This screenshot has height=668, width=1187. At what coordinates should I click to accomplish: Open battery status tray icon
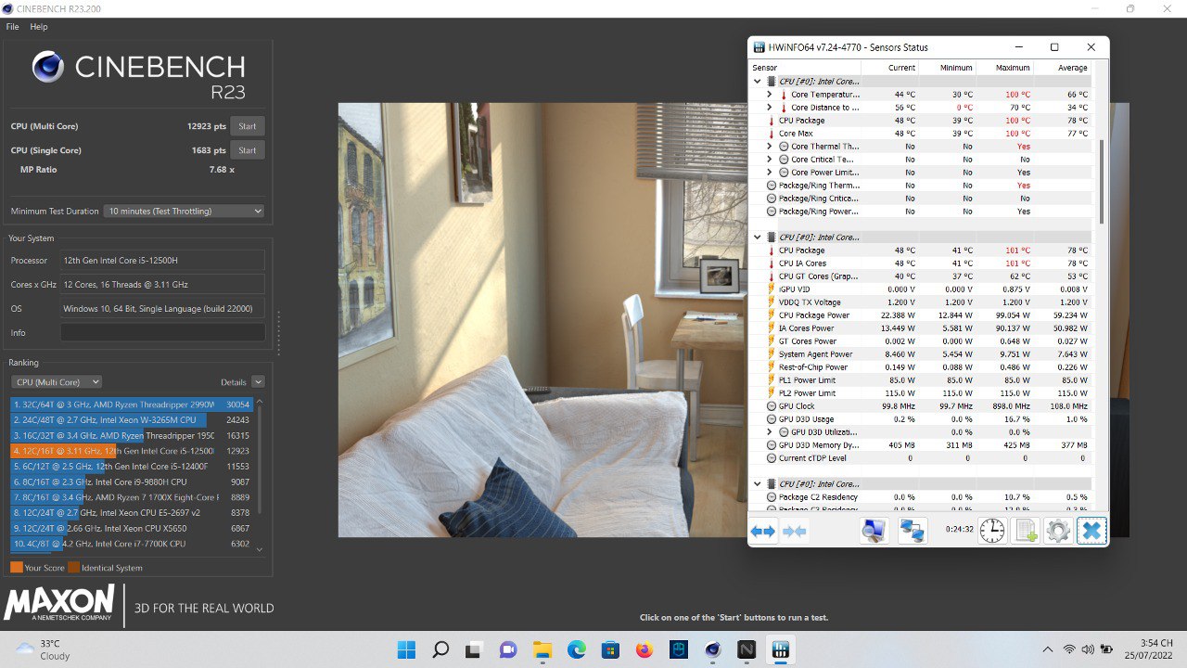coord(1106,649)
